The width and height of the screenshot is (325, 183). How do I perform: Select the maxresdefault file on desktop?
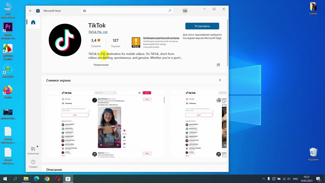pos(8,114)
